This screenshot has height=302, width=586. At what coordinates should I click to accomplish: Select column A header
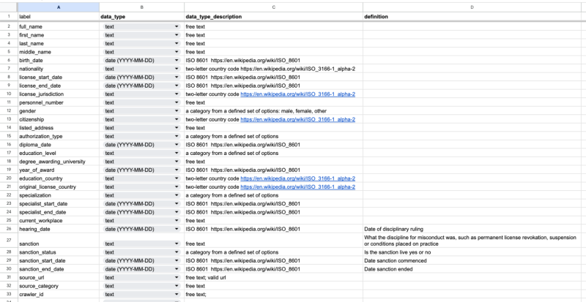coord(59,7)
